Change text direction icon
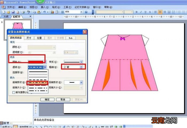This screenshot has height=128, width=187. [x=174, y=12]
